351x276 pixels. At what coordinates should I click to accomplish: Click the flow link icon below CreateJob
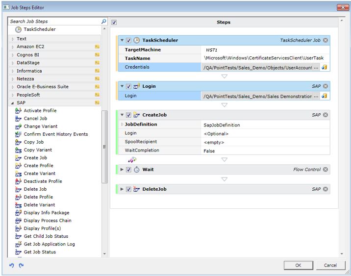131,160
